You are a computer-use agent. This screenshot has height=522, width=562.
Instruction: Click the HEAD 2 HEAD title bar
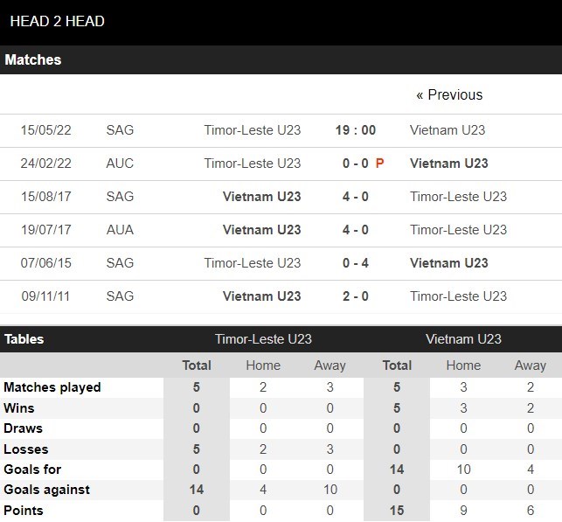coord(58,21)
